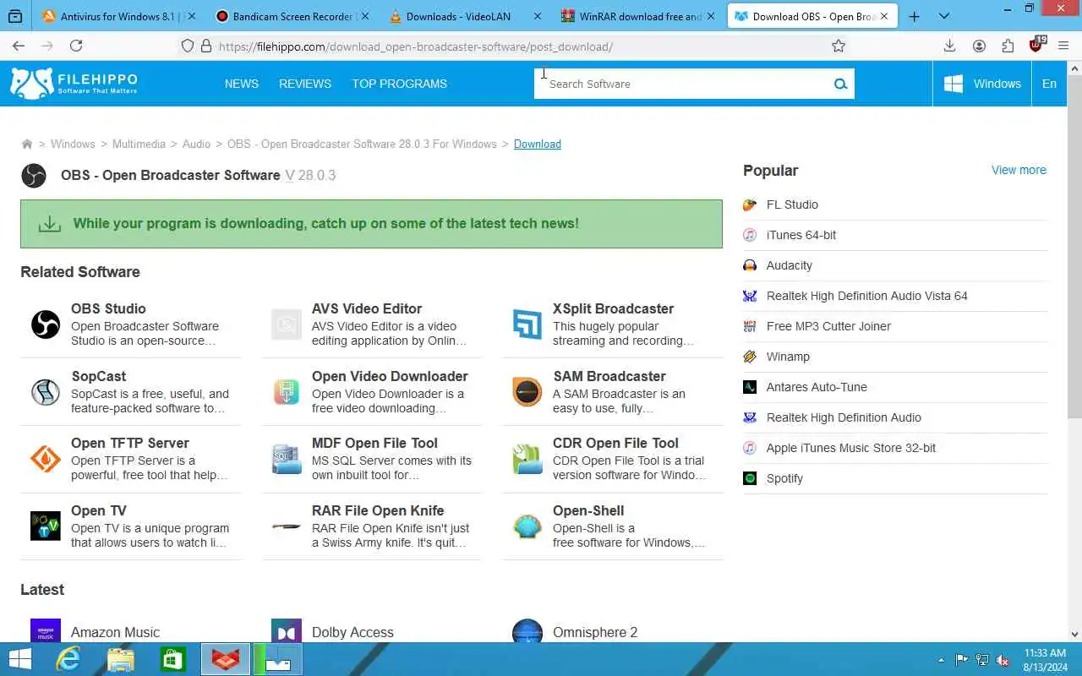Show hidden system tray icons
The width and height of the screenshot is (1082, 676).
[941, 660]
